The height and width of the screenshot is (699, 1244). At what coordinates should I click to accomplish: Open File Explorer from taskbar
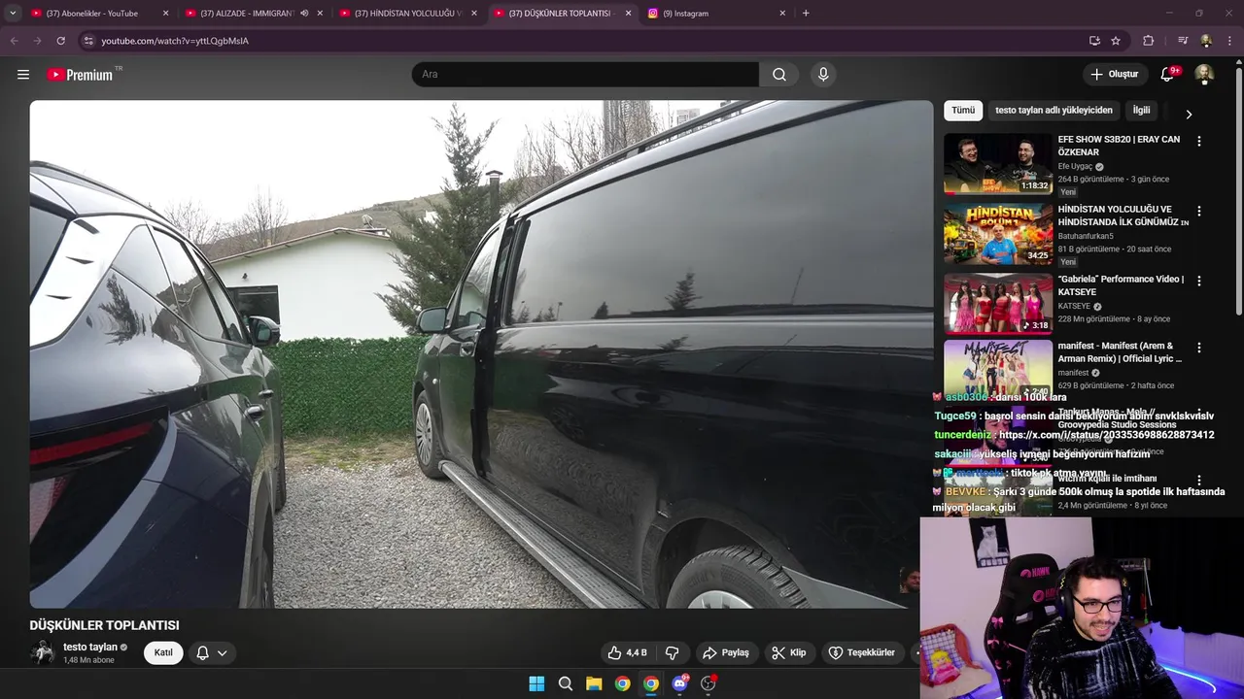tap(594, 683)
